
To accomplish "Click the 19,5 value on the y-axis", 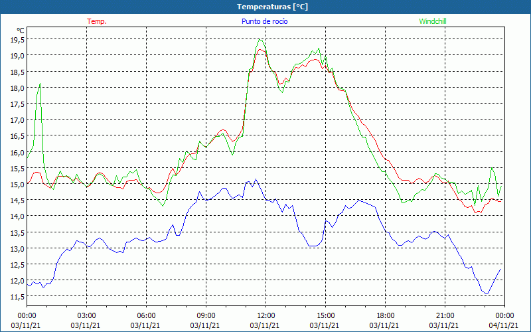I will tap(17, 40).
